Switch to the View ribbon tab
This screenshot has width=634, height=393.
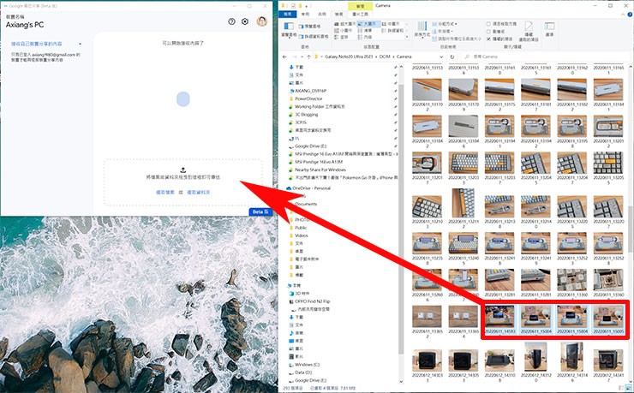[x=338, y=15]
